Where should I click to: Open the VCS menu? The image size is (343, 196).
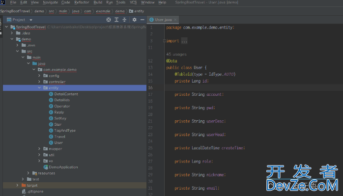tap(133, 2)
